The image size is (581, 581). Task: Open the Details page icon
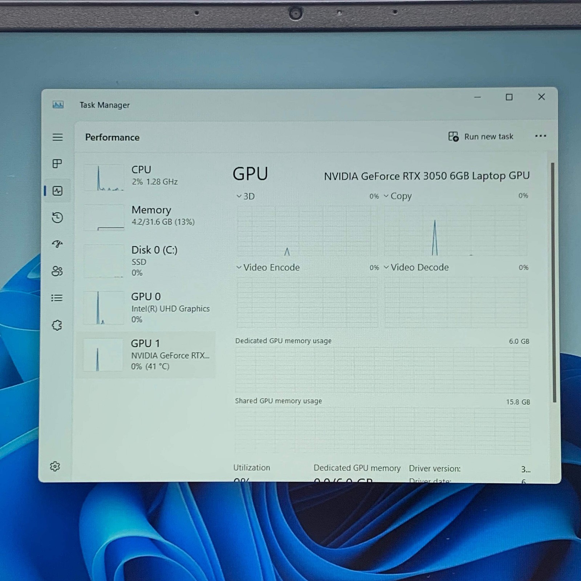coord(57,298)
